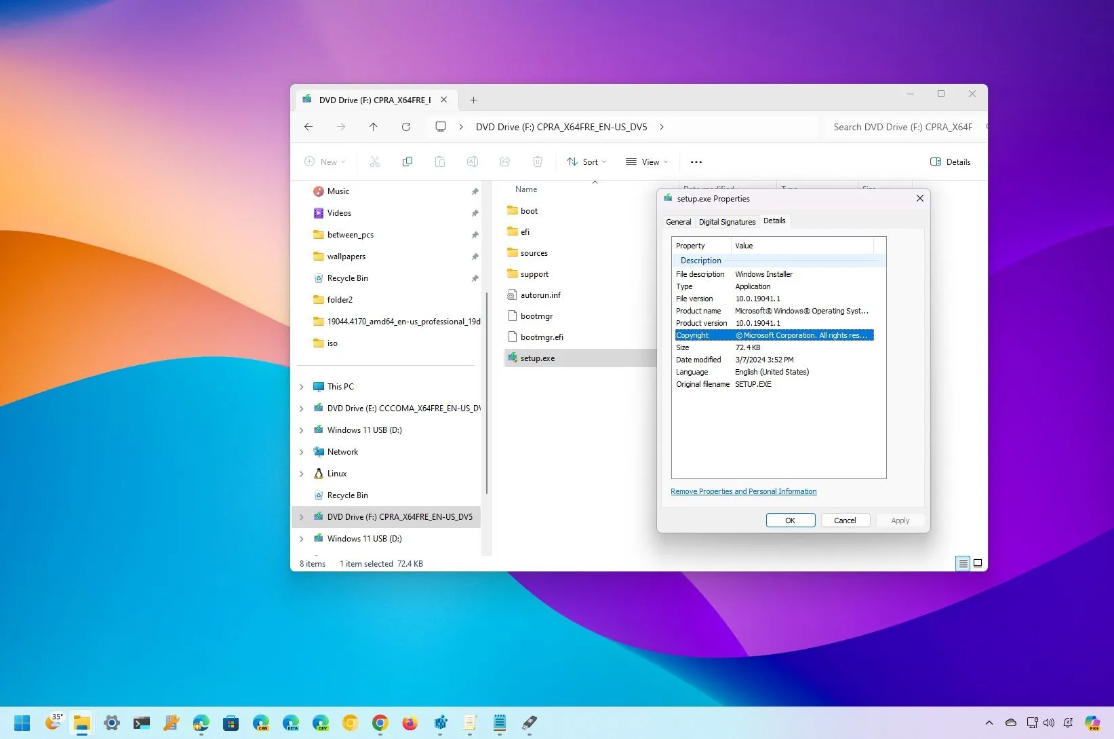Click the Copy icon in the toolbar
The width and height of the screenshot is (1114, 739).
[x=407, y=162]
